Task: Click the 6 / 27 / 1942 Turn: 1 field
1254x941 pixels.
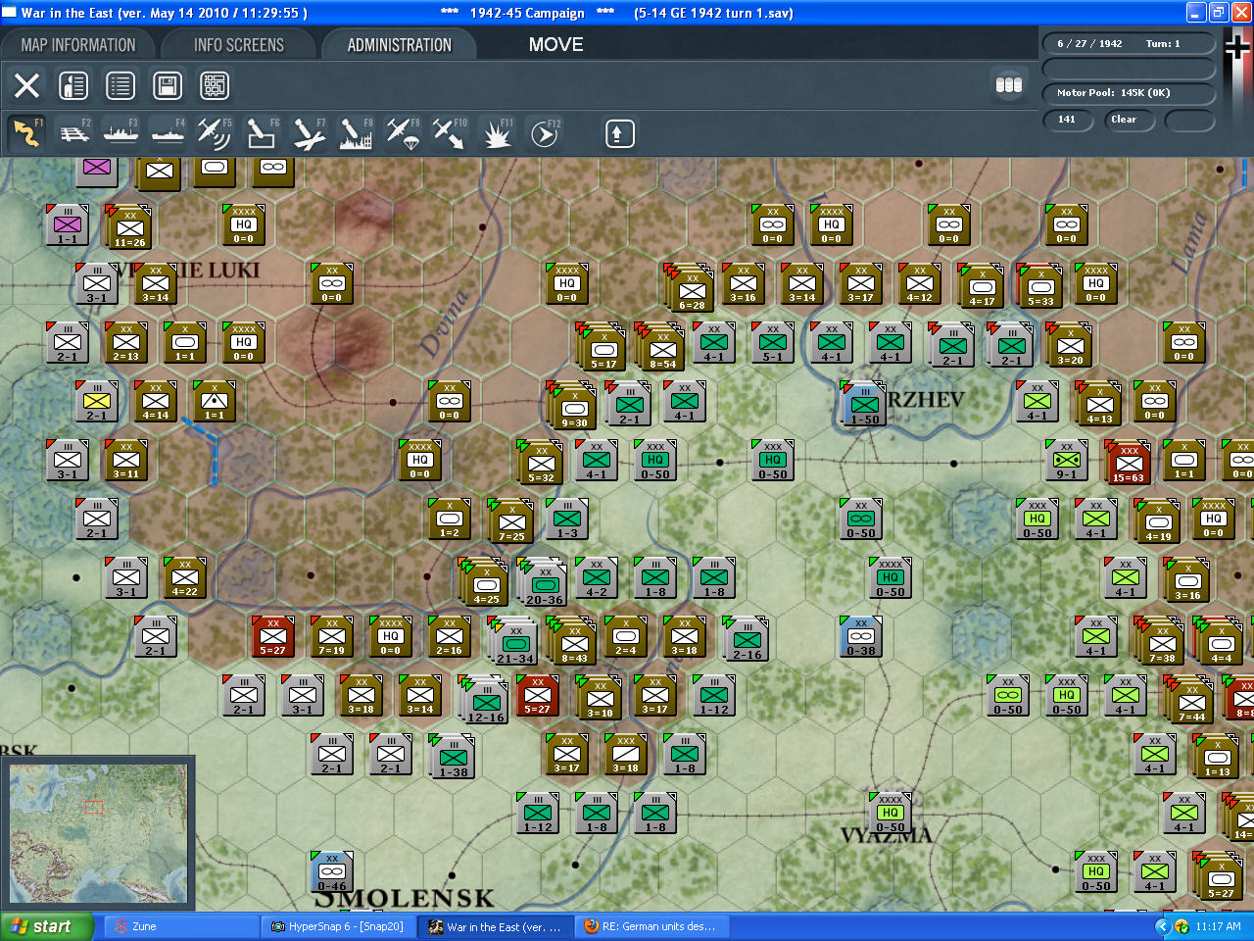Action: pyautogui.click(x=1128, y=43)
